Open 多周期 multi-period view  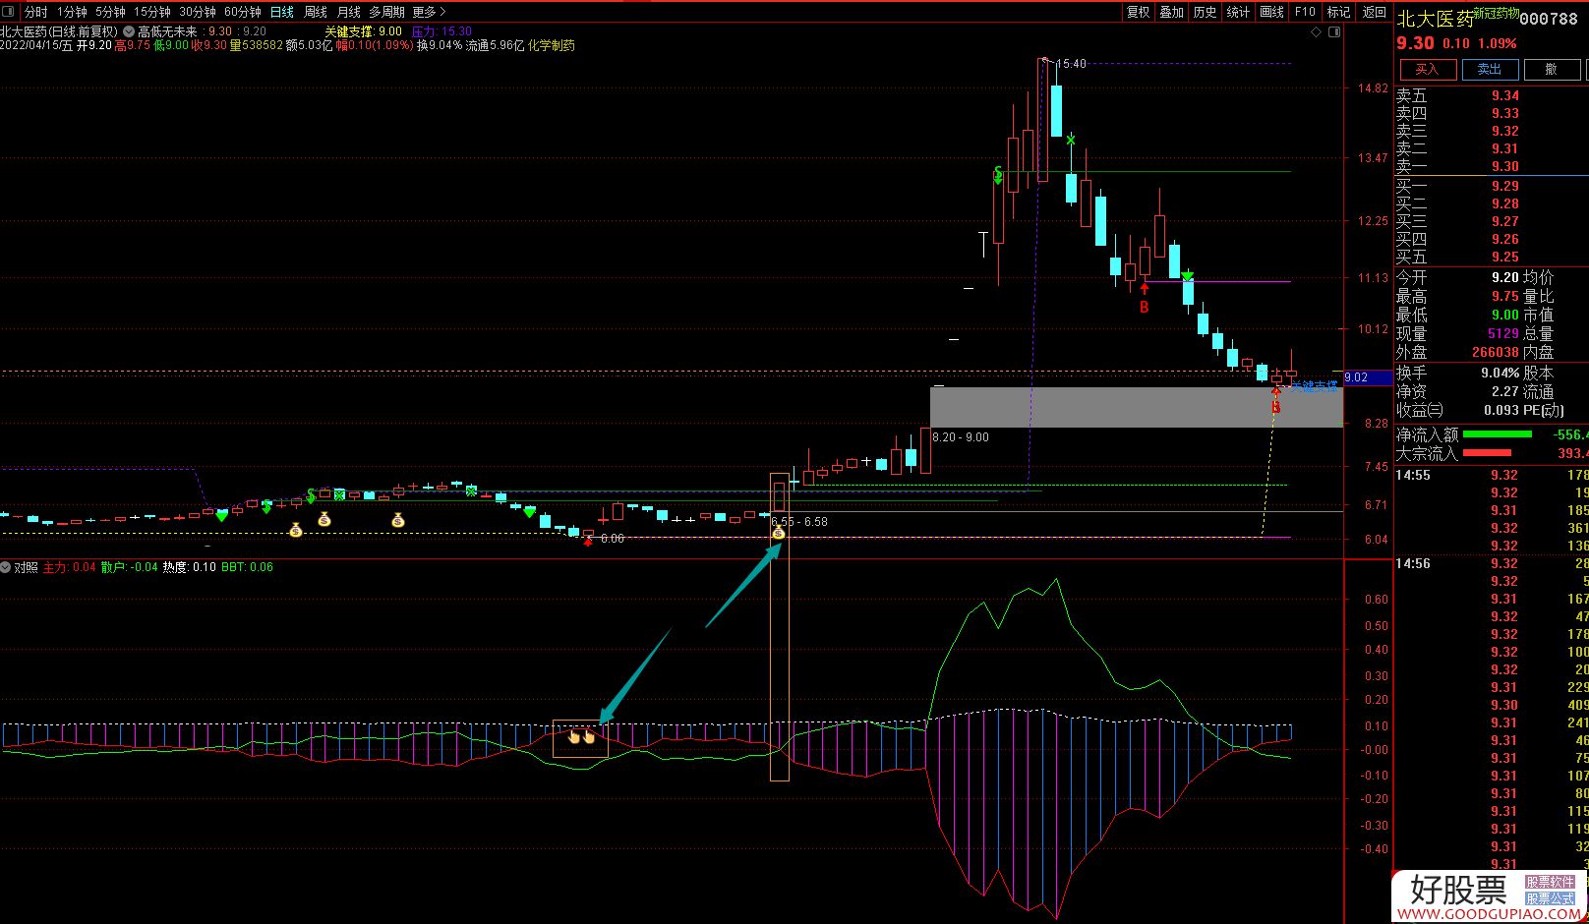(386, 12)
